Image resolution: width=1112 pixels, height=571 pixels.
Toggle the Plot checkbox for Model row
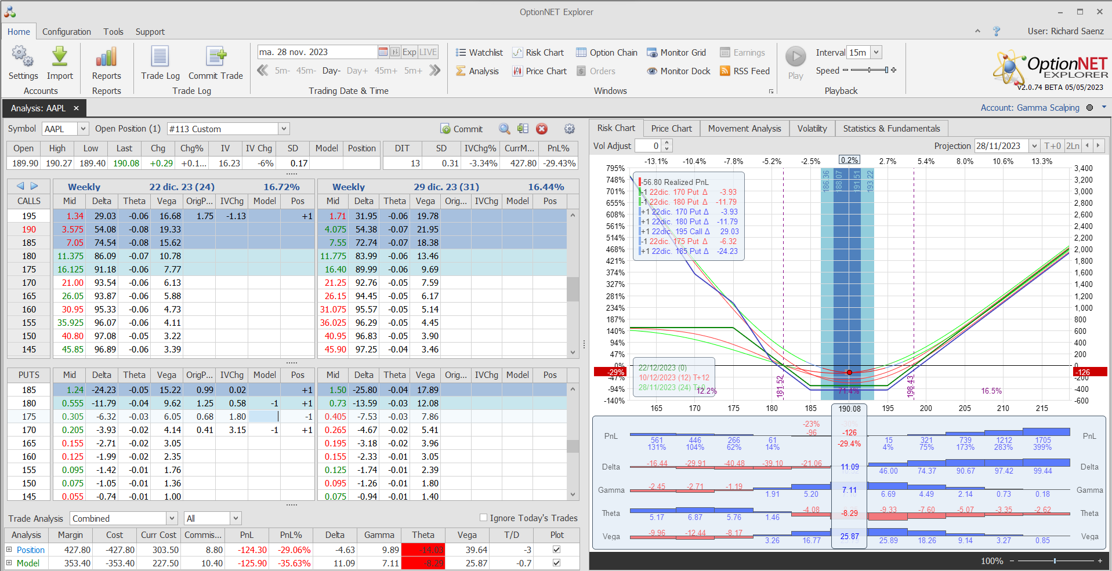[556, 563]
